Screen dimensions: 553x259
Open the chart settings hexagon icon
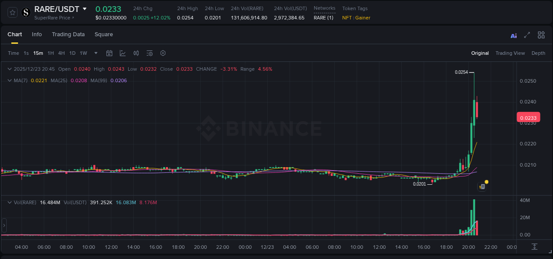click(x=163, y=53)
